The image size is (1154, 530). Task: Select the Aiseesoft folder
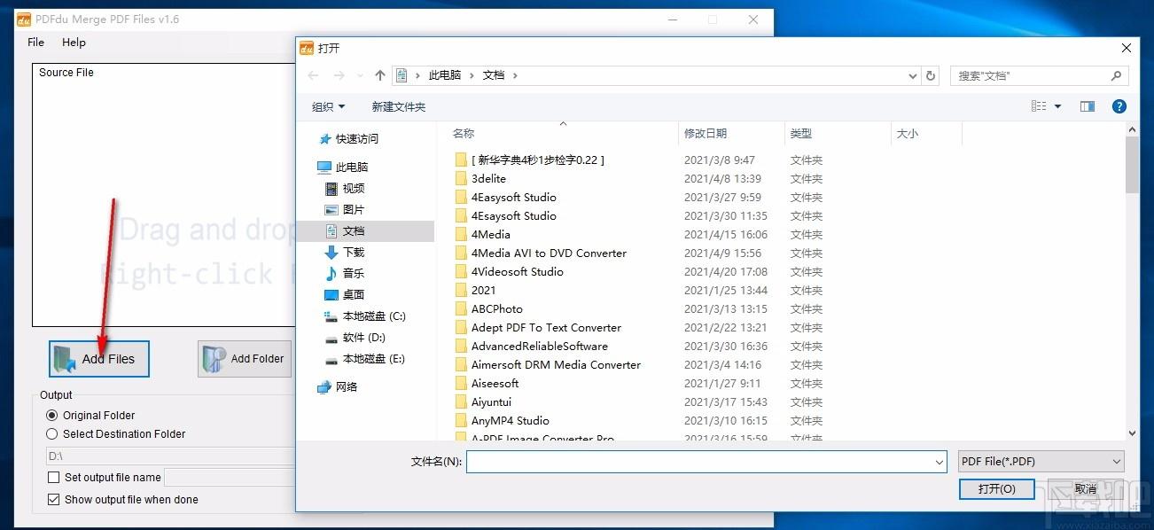click(495, 383)
